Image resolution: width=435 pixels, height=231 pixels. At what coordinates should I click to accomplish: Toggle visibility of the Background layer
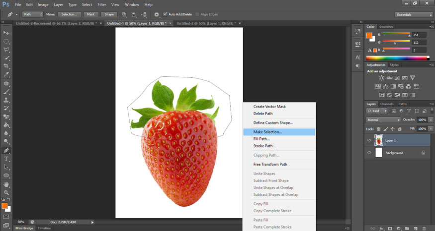point(369,153)
